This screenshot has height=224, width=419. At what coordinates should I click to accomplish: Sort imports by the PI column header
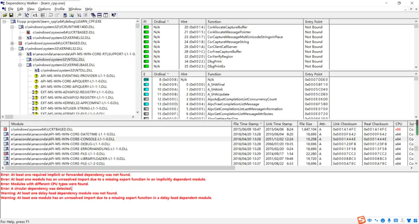click(x=147, y=22)
